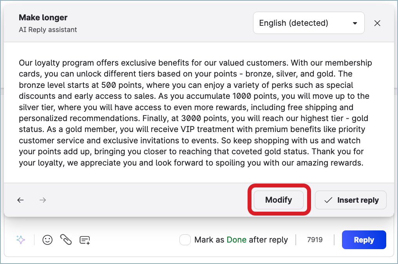
Task: Click the checkmark icon on Insert reply
Action: click(x=329, y=200)
